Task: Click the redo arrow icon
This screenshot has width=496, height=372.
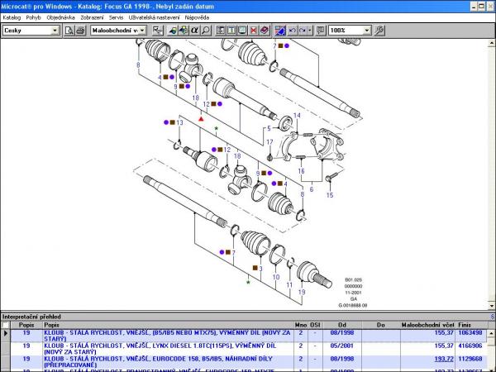Action: [304, 31]
